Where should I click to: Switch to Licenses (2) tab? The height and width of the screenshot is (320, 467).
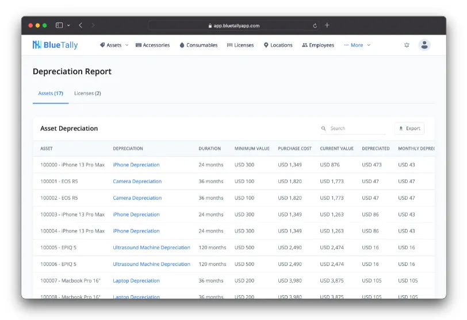coord(87,94)
